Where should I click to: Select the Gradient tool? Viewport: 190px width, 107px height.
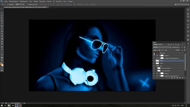click(2, 39)
